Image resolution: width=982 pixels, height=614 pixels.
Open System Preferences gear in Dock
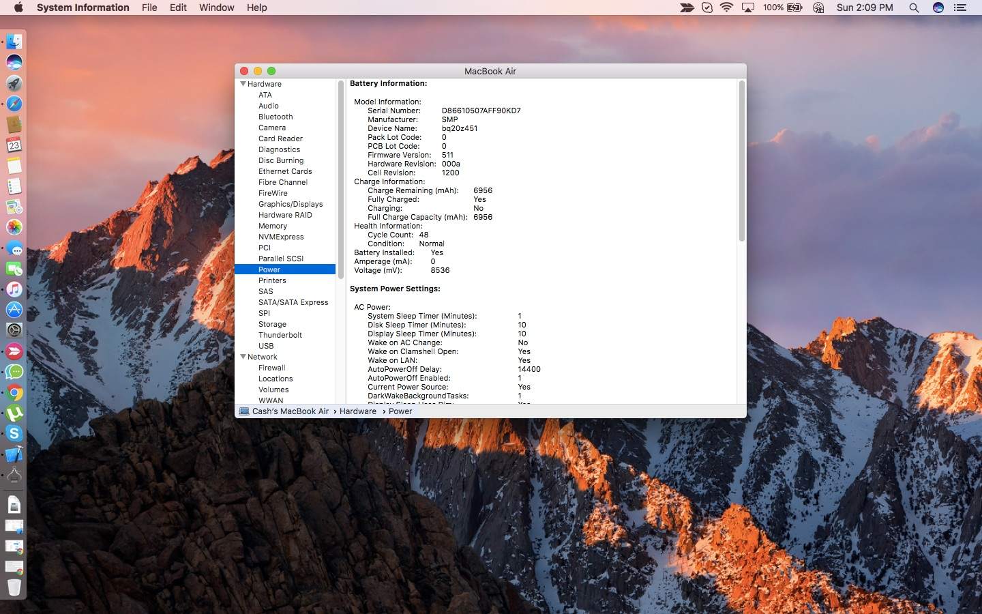(14, 330)
